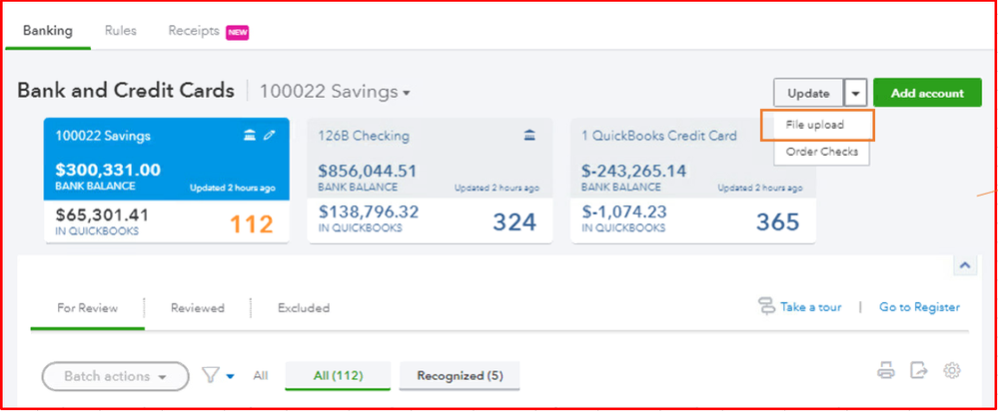Click the bank icon on 100022 Savings card
Screen dimensions: 998x411
[x=250, y=136]
